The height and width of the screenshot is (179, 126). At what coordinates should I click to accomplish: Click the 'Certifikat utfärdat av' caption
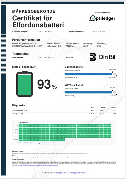coord(102,12)
